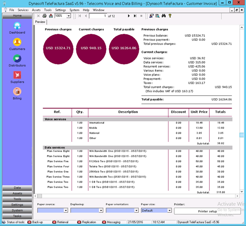
Task: Open the zoom level 100% dropdown
Action: [68, 16]
